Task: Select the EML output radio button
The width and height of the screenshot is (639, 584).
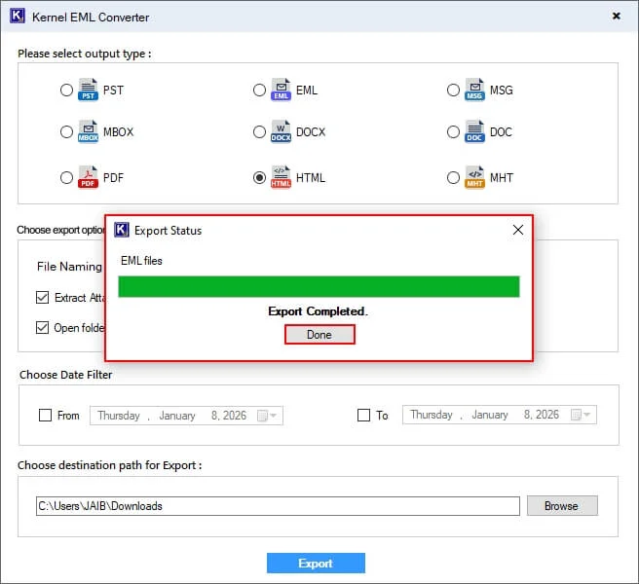Action: (259, 90)
